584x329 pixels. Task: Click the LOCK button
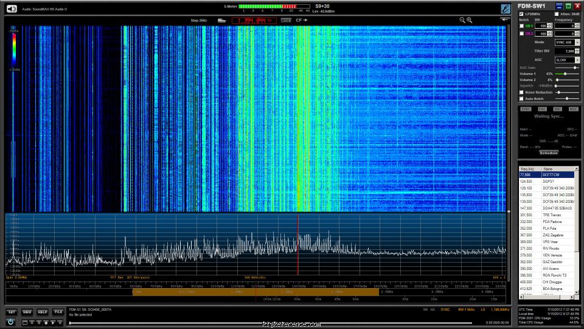[286, 21]
